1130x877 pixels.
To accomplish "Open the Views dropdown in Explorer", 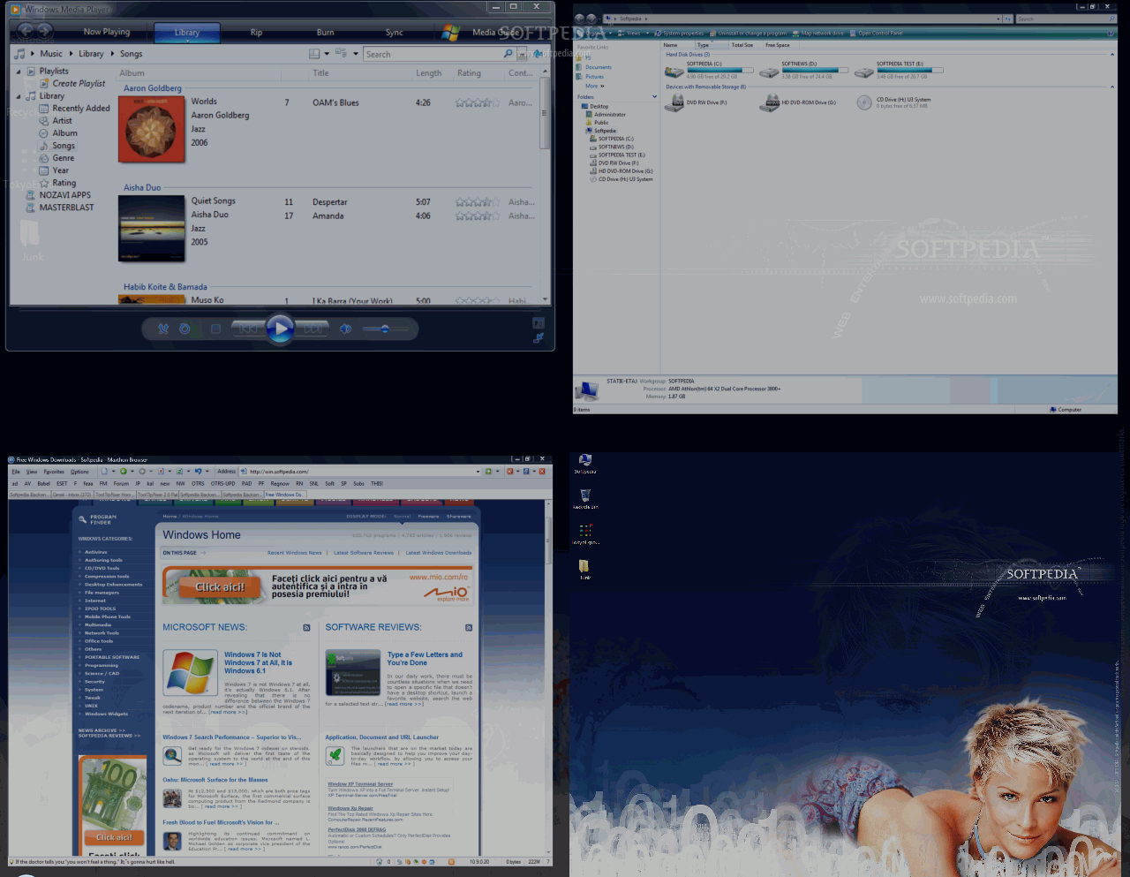I will [x=634, y=34].
